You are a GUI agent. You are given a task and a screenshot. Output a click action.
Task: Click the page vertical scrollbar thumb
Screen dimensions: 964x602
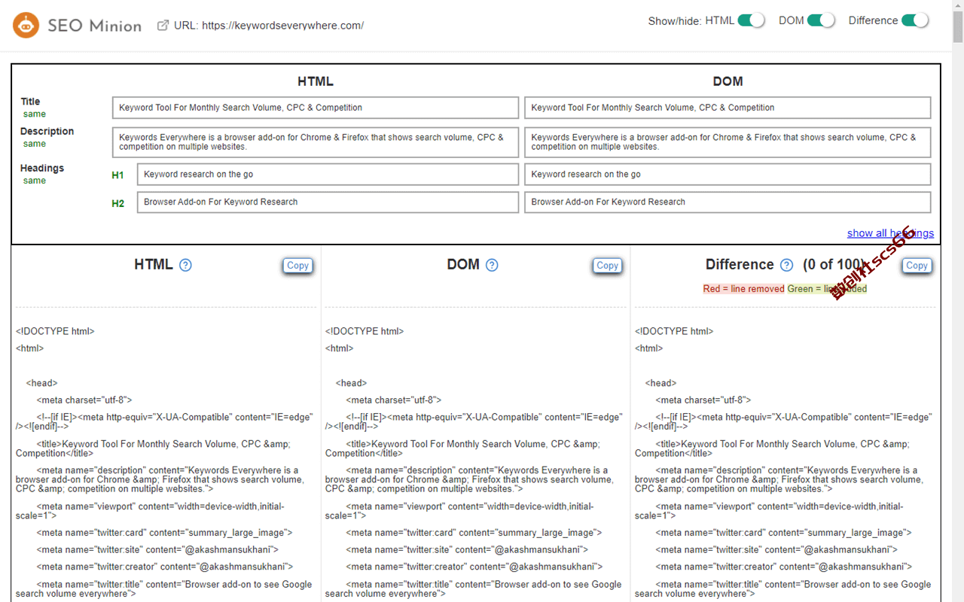(957, 27)
